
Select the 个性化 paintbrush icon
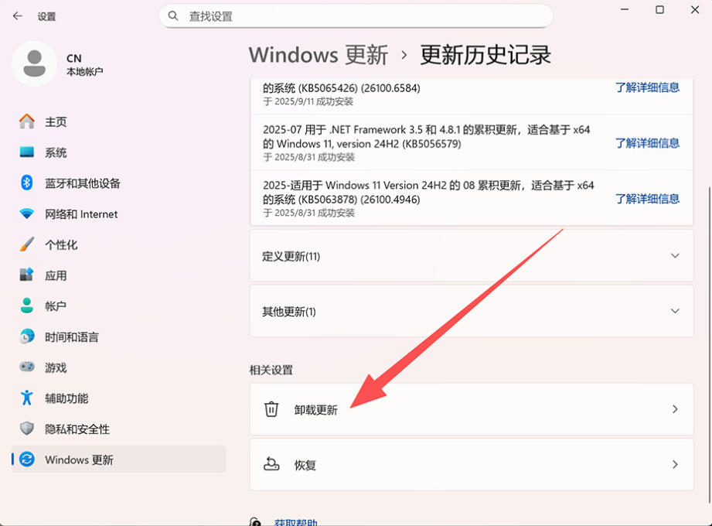(x=27, y=244)
